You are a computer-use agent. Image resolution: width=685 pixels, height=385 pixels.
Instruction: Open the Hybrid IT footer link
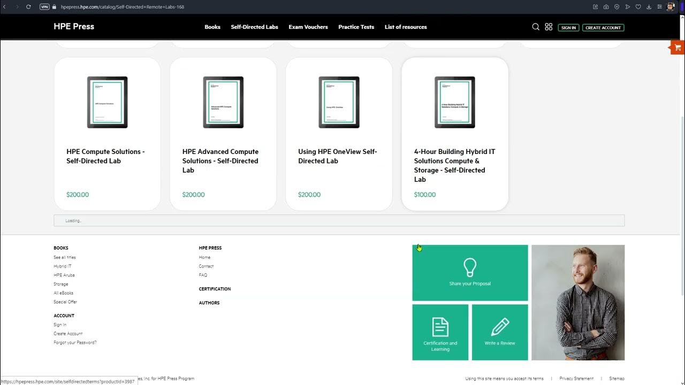(62, 266)
